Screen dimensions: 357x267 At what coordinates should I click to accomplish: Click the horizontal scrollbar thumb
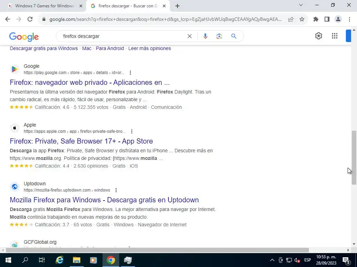coord(157,250)
